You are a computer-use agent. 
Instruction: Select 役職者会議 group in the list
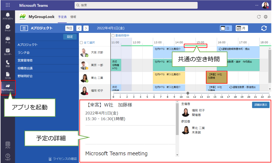coord(25,68)
